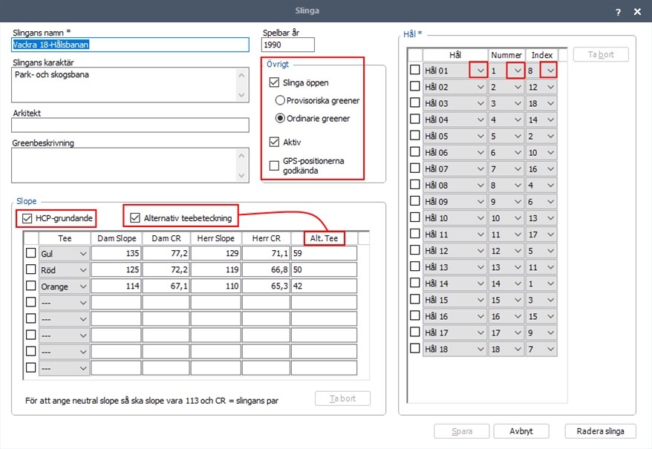652x449 pixels.
Task: Click the Tee column header
Action: click(x=65, y=238)
